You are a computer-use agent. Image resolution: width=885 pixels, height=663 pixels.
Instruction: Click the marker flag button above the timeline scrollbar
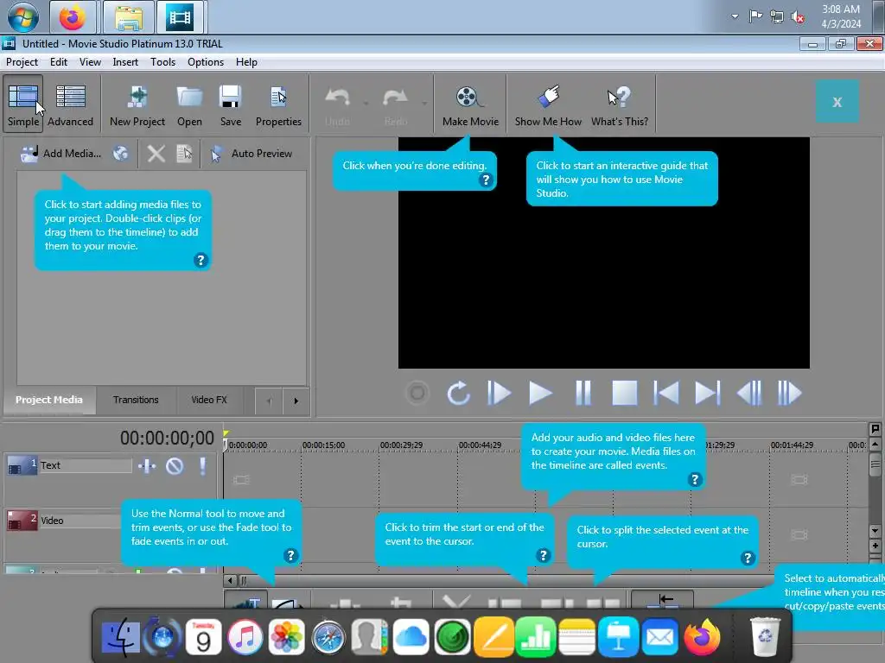875,429
